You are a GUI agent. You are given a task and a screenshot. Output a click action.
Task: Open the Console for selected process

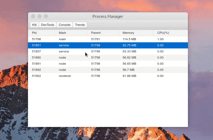(x=65, y=25)
